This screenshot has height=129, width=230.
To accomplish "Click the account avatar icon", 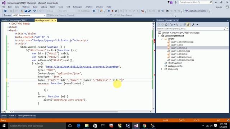I will coord(227,7).
